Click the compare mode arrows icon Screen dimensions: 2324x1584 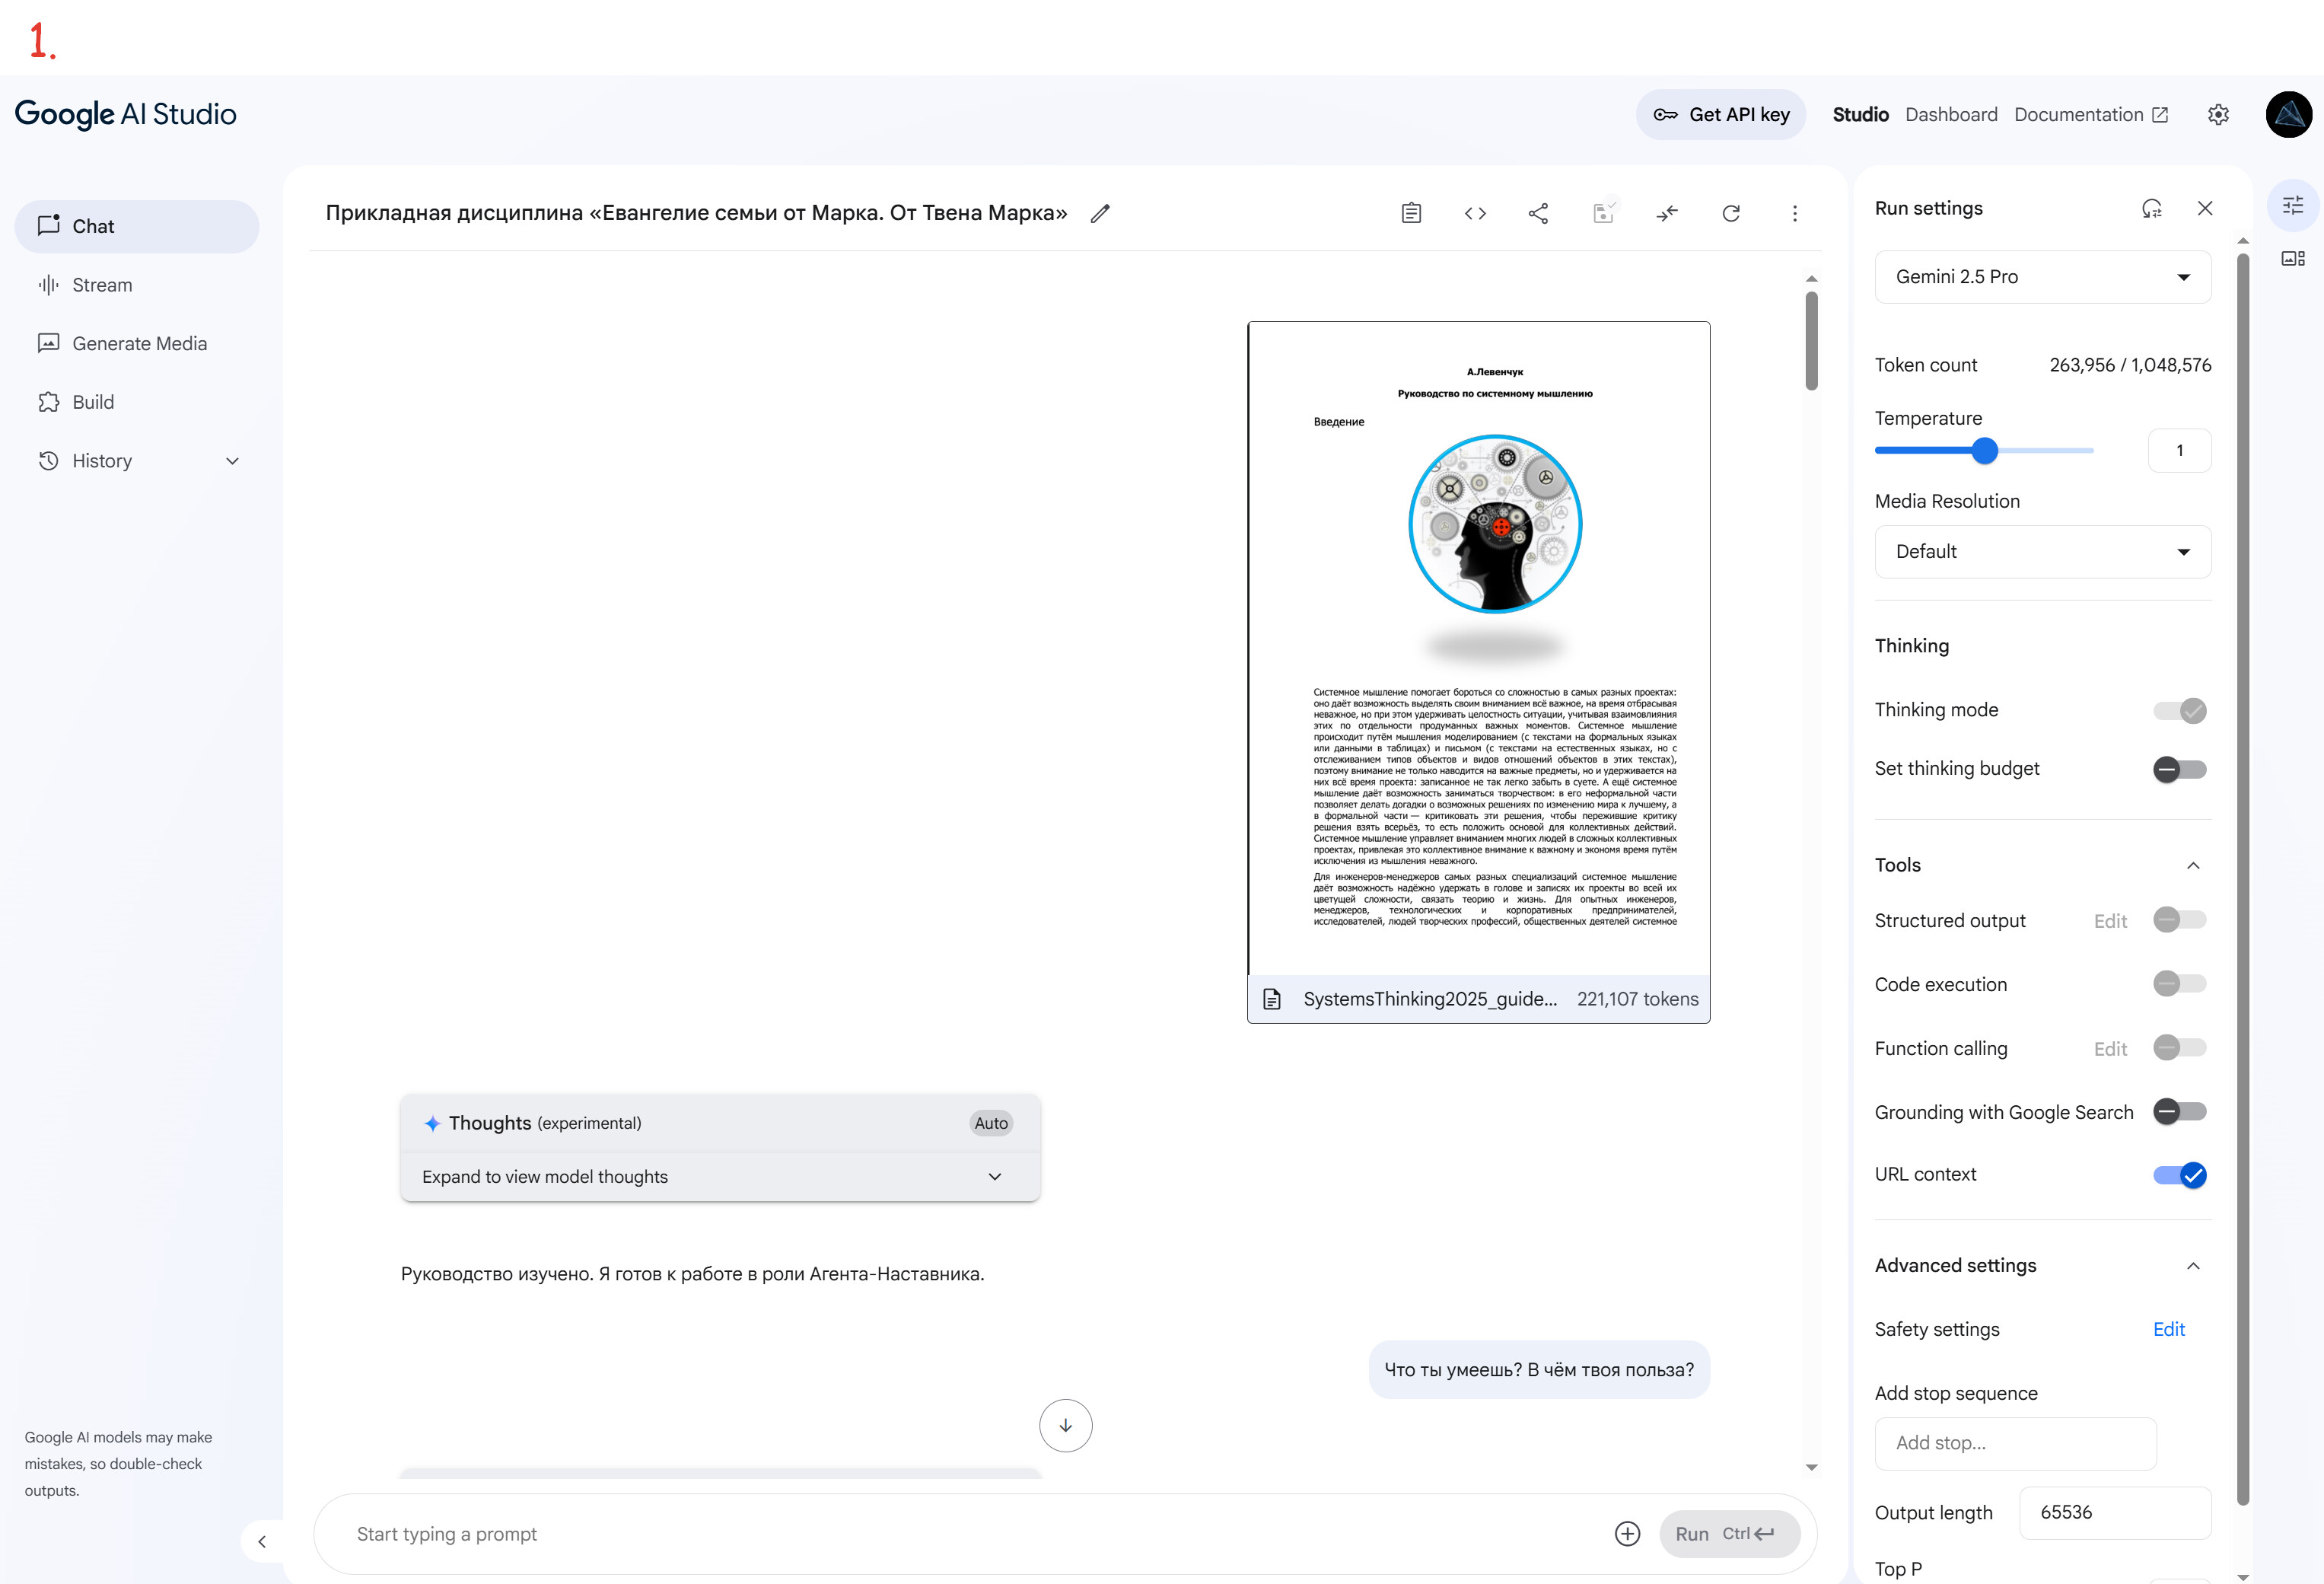tap(1667, 213)
